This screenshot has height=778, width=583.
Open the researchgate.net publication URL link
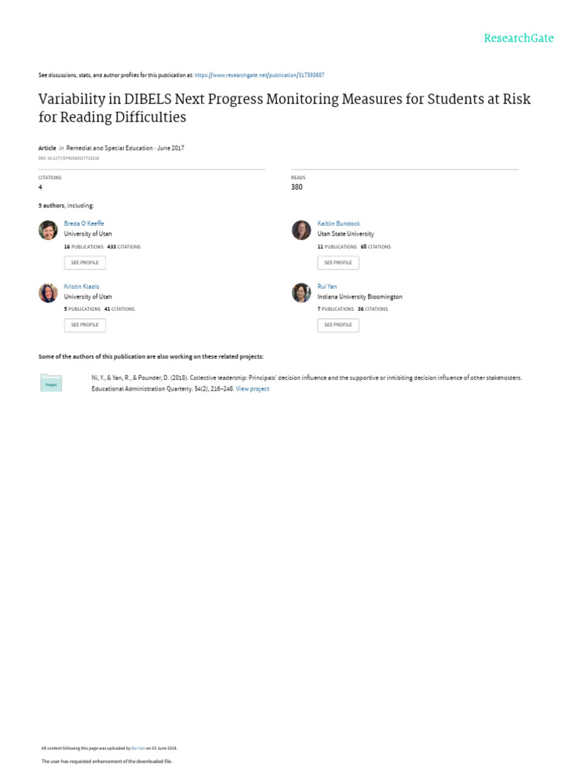pyautogui.click(x=260, y=75)
